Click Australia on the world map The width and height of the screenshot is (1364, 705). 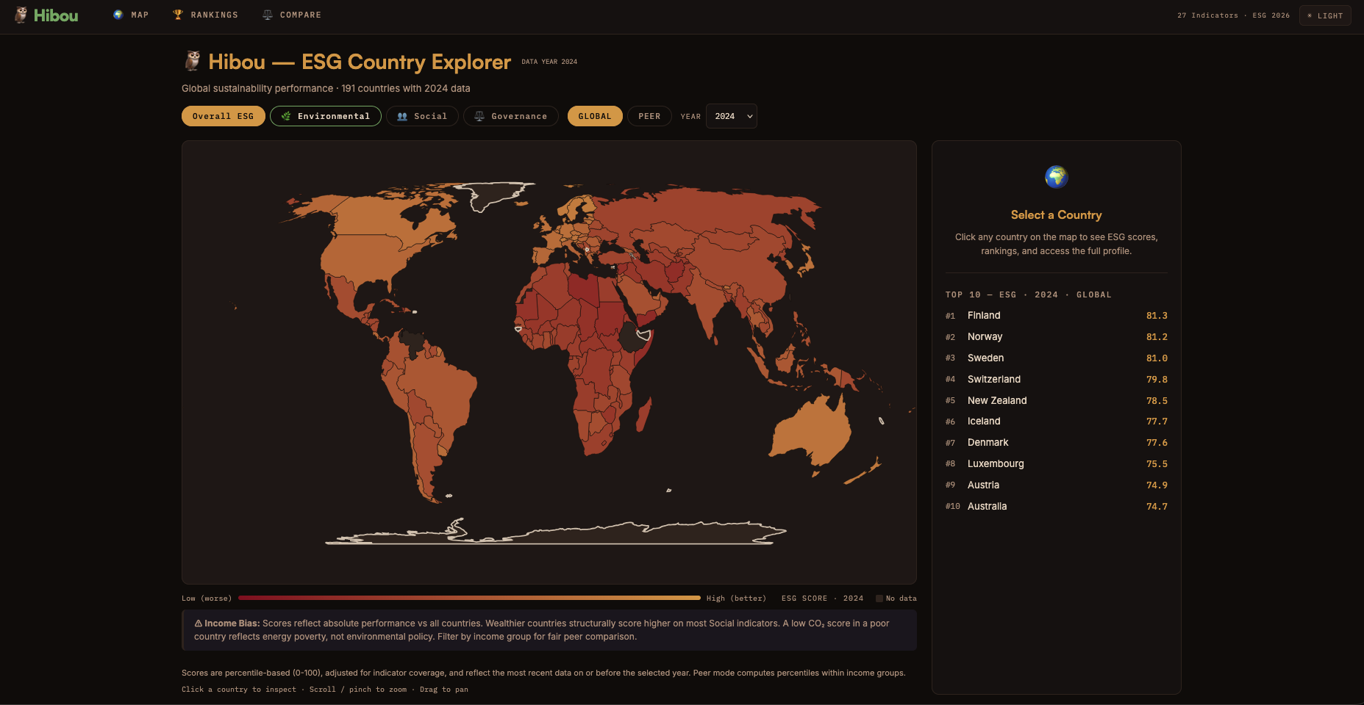coord(810,433)
